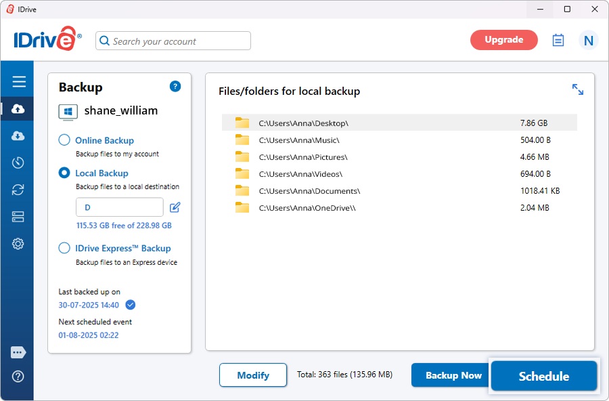Select the C:\Users\Anna\Documents\ row

point(399,190)
